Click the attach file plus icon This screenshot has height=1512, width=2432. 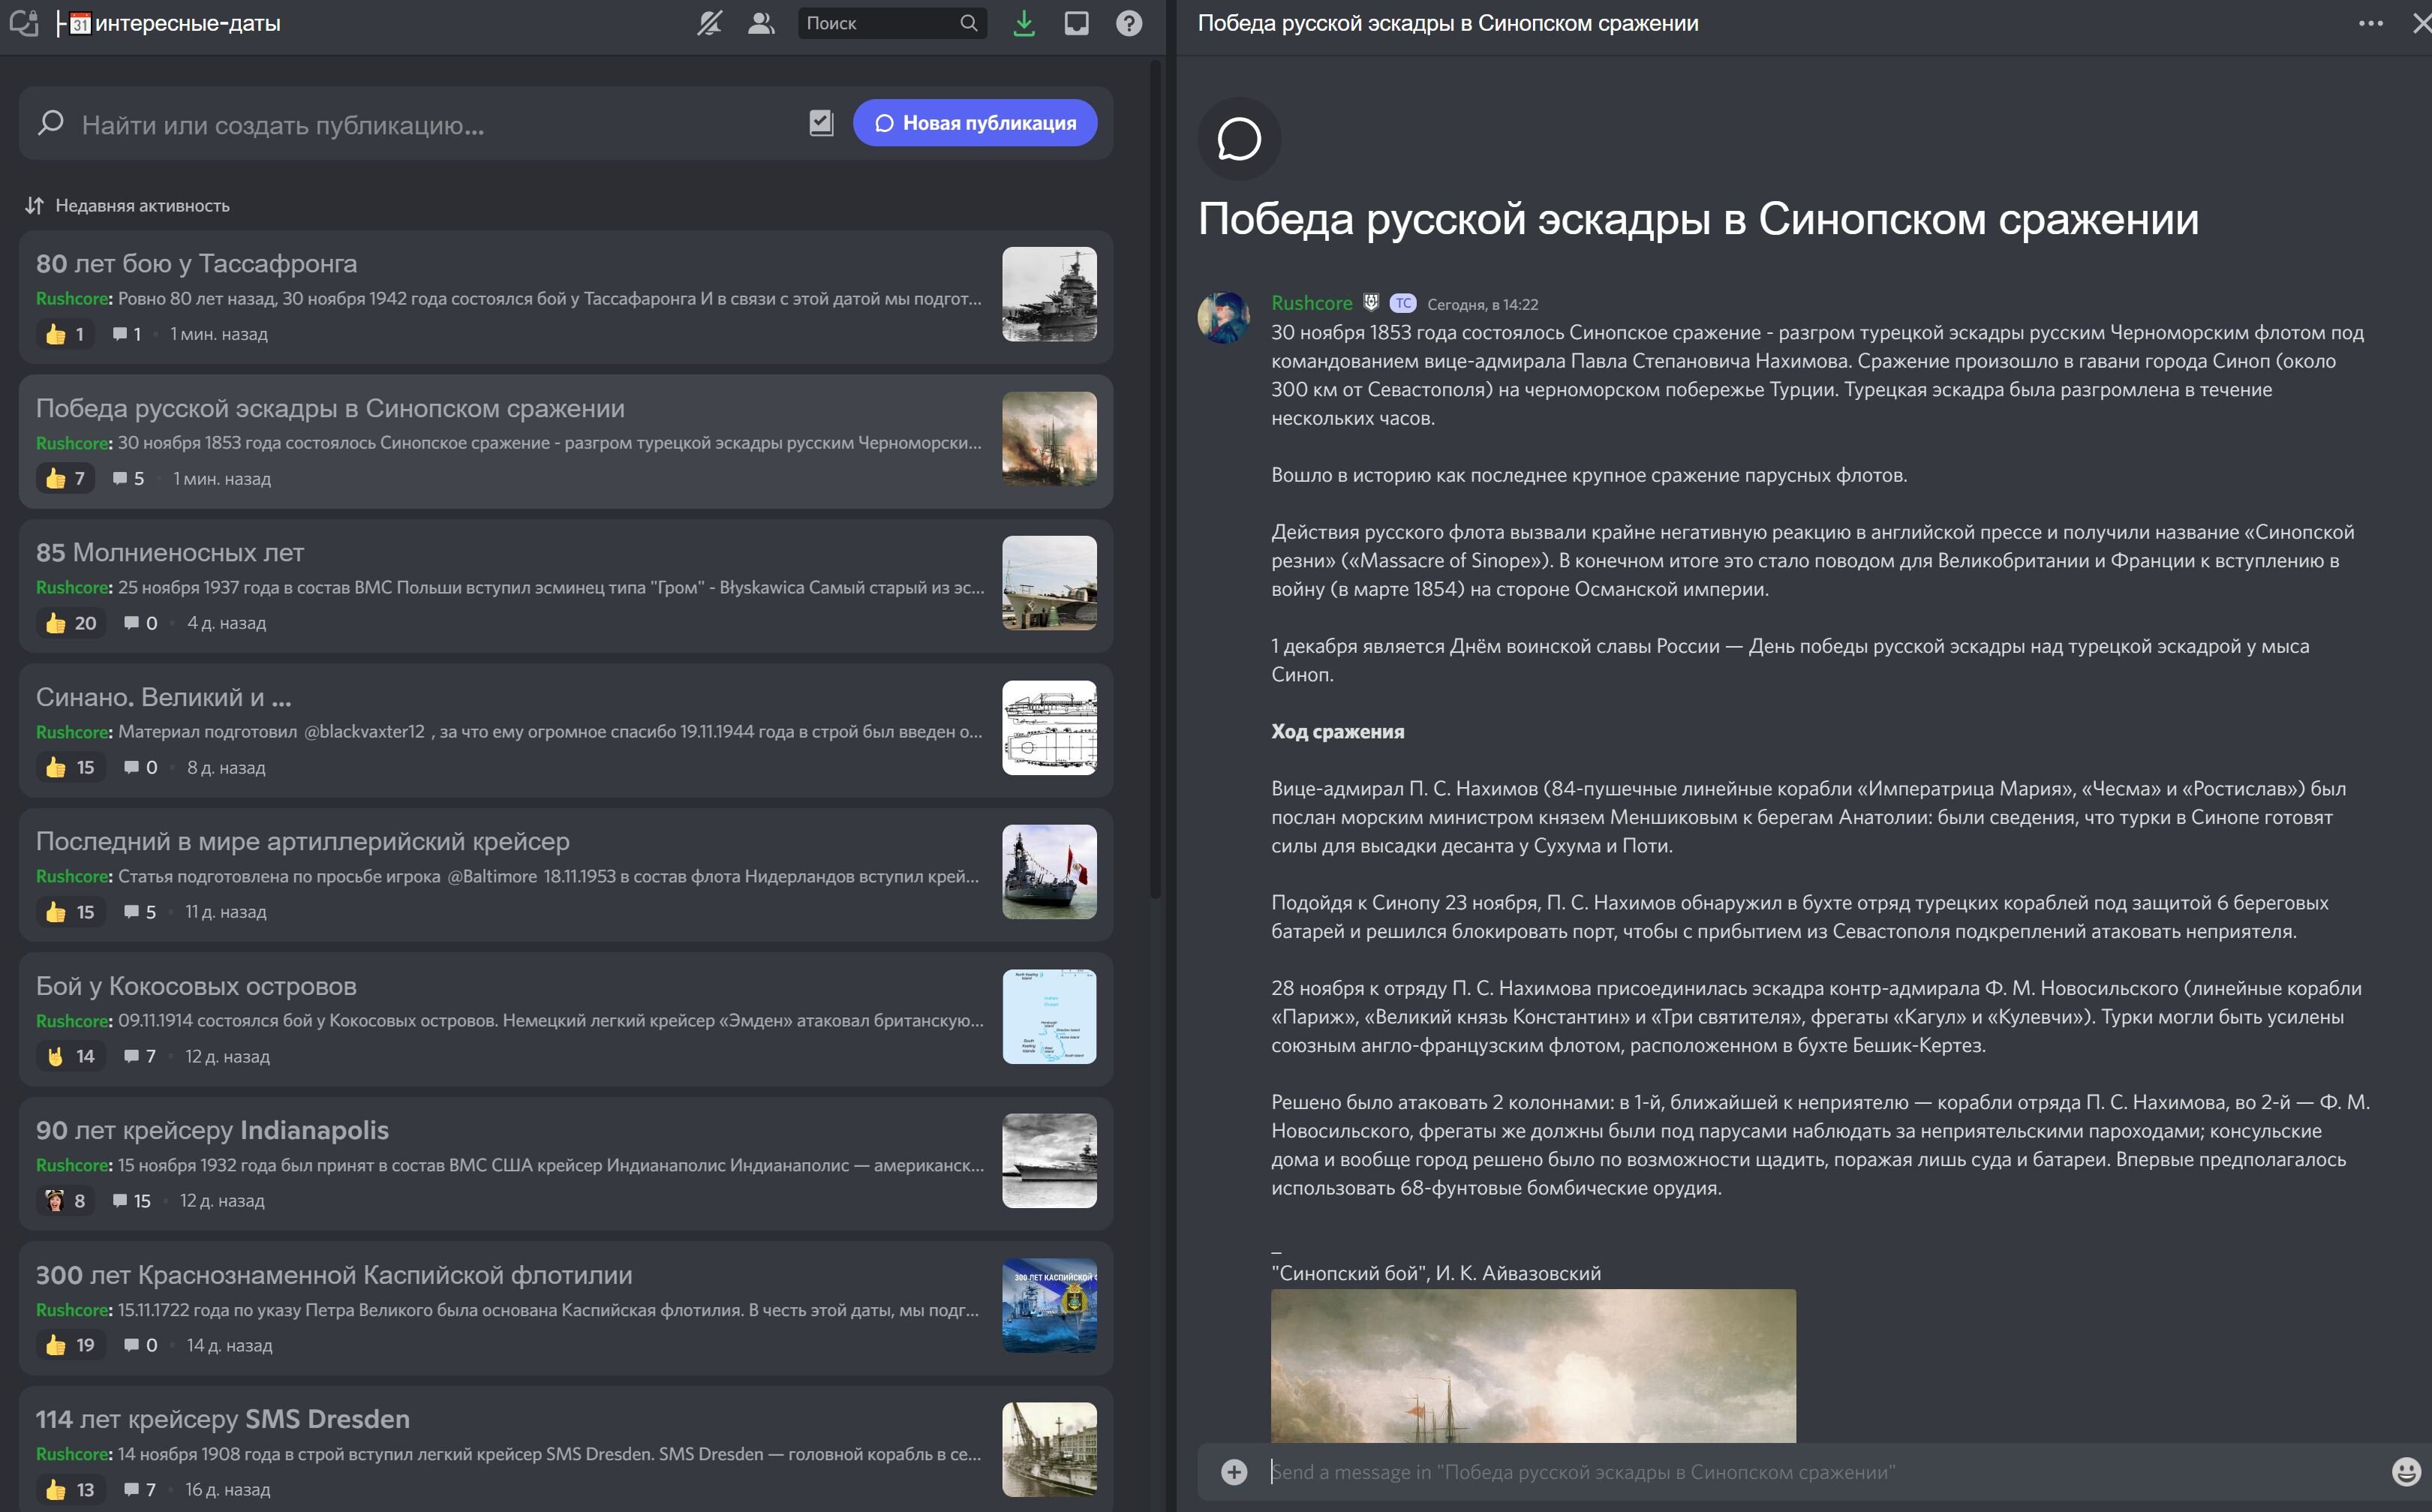[1234, 1472]
